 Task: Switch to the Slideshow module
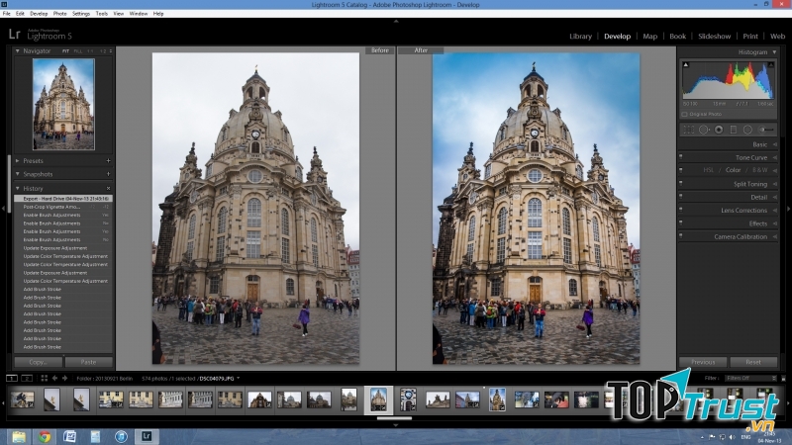714,37
